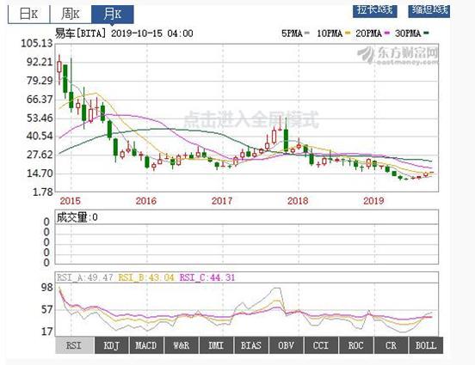
Task: Switch to the BIAS indicator
Action: pyautogui.click(x=251, y=345)
